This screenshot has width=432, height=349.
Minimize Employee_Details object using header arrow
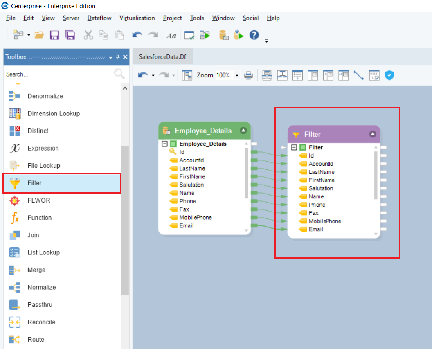pyautogui.click(x=243, y=131)
